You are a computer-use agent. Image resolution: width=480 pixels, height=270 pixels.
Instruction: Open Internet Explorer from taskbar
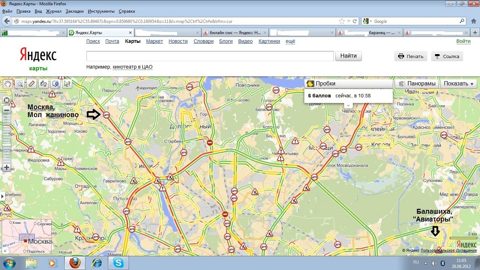tap(97, 263)
